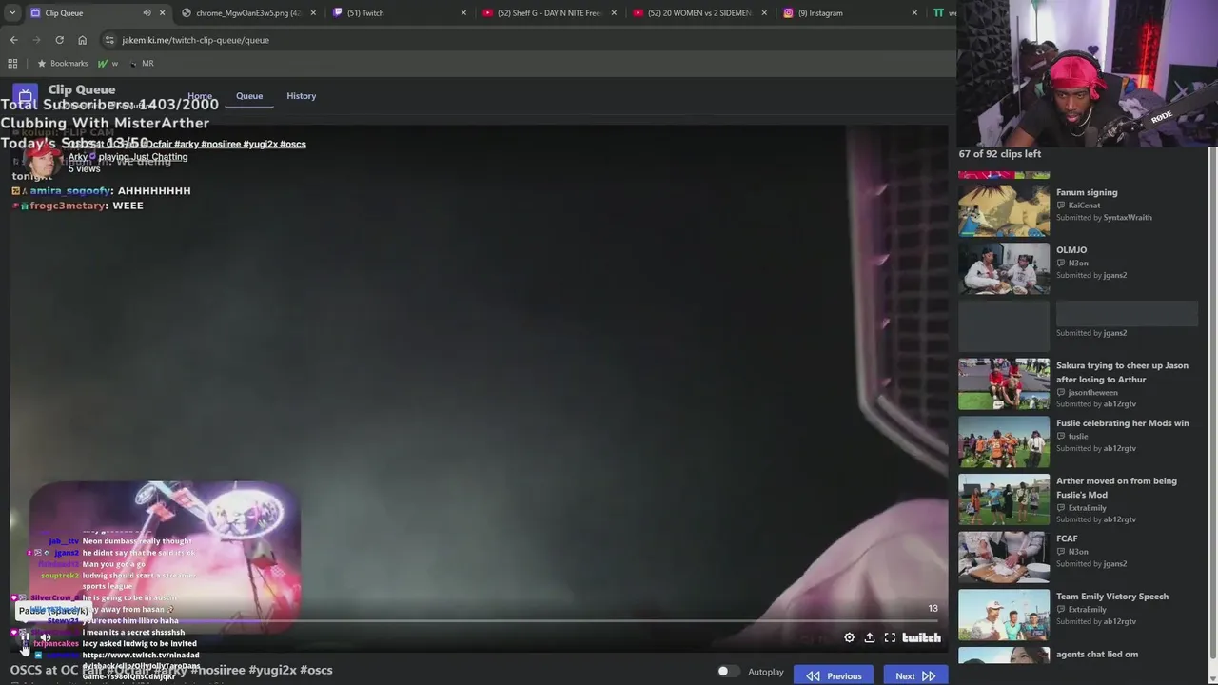Go to the Previous clip
The height and width of the screenshot is (685, 1218).
(x=834, y=675)
